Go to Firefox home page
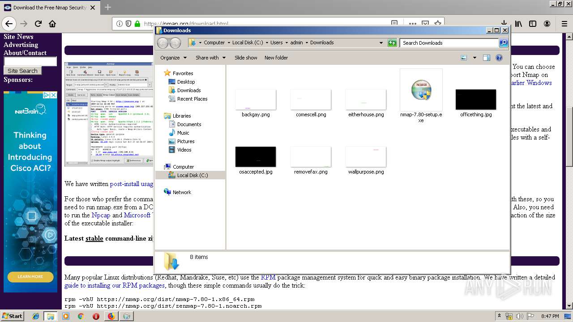The height and width of the screenshot is (322, 573). click(52, 24)
